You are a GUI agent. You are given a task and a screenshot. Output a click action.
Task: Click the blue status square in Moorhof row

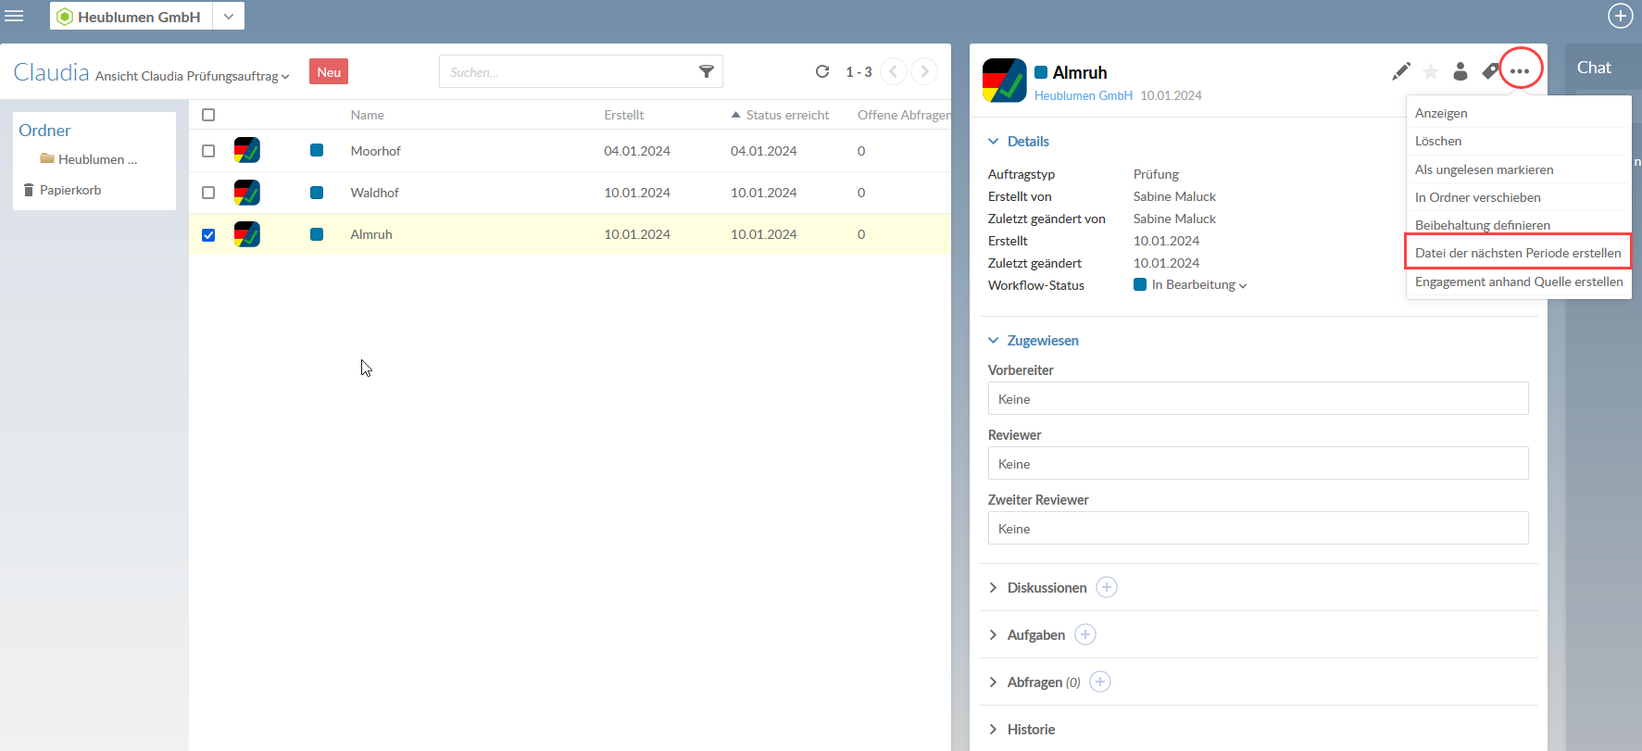pos(317,150)
